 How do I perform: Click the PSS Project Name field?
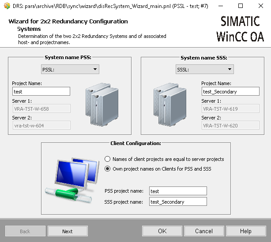pyautogui.click(x=41, y=91)
